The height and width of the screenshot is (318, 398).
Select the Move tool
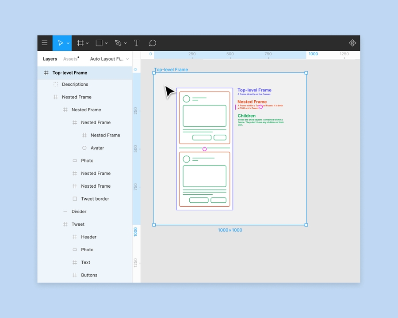61,43
